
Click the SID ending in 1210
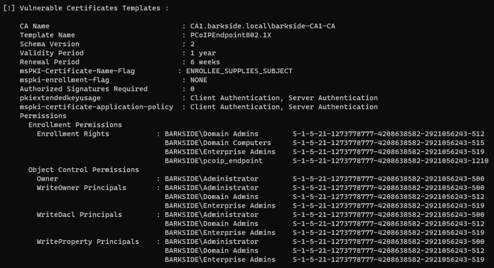pyautogui.click(x=390, y=161)
